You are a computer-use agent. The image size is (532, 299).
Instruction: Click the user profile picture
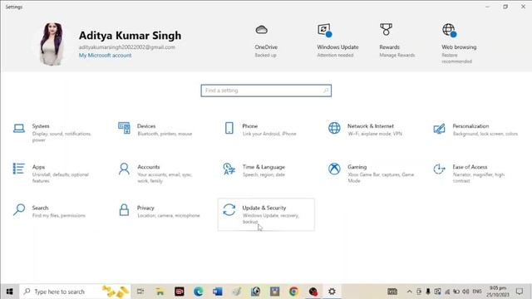coord(52,44)
